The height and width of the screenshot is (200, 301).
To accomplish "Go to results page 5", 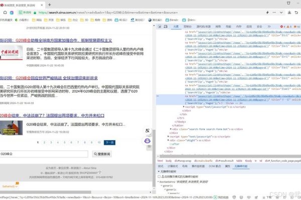I will 65,142.
